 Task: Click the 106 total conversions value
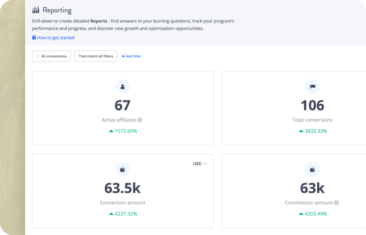click(x=312, y=105)
